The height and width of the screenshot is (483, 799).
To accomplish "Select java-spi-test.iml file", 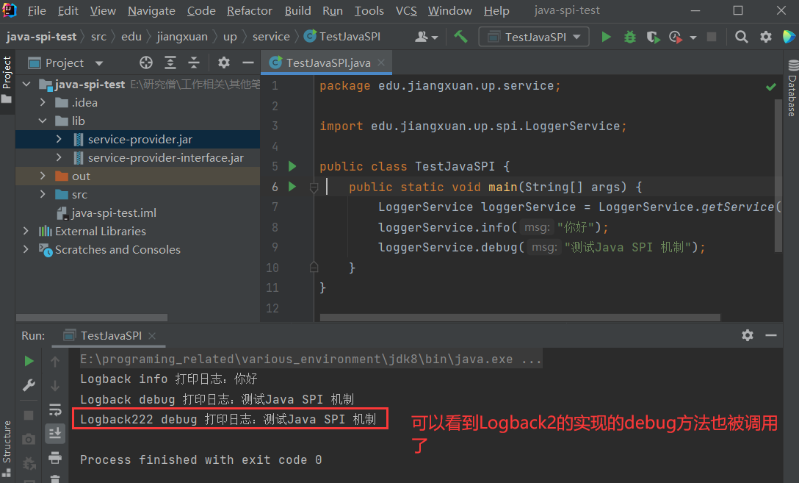I will point(114,212).
